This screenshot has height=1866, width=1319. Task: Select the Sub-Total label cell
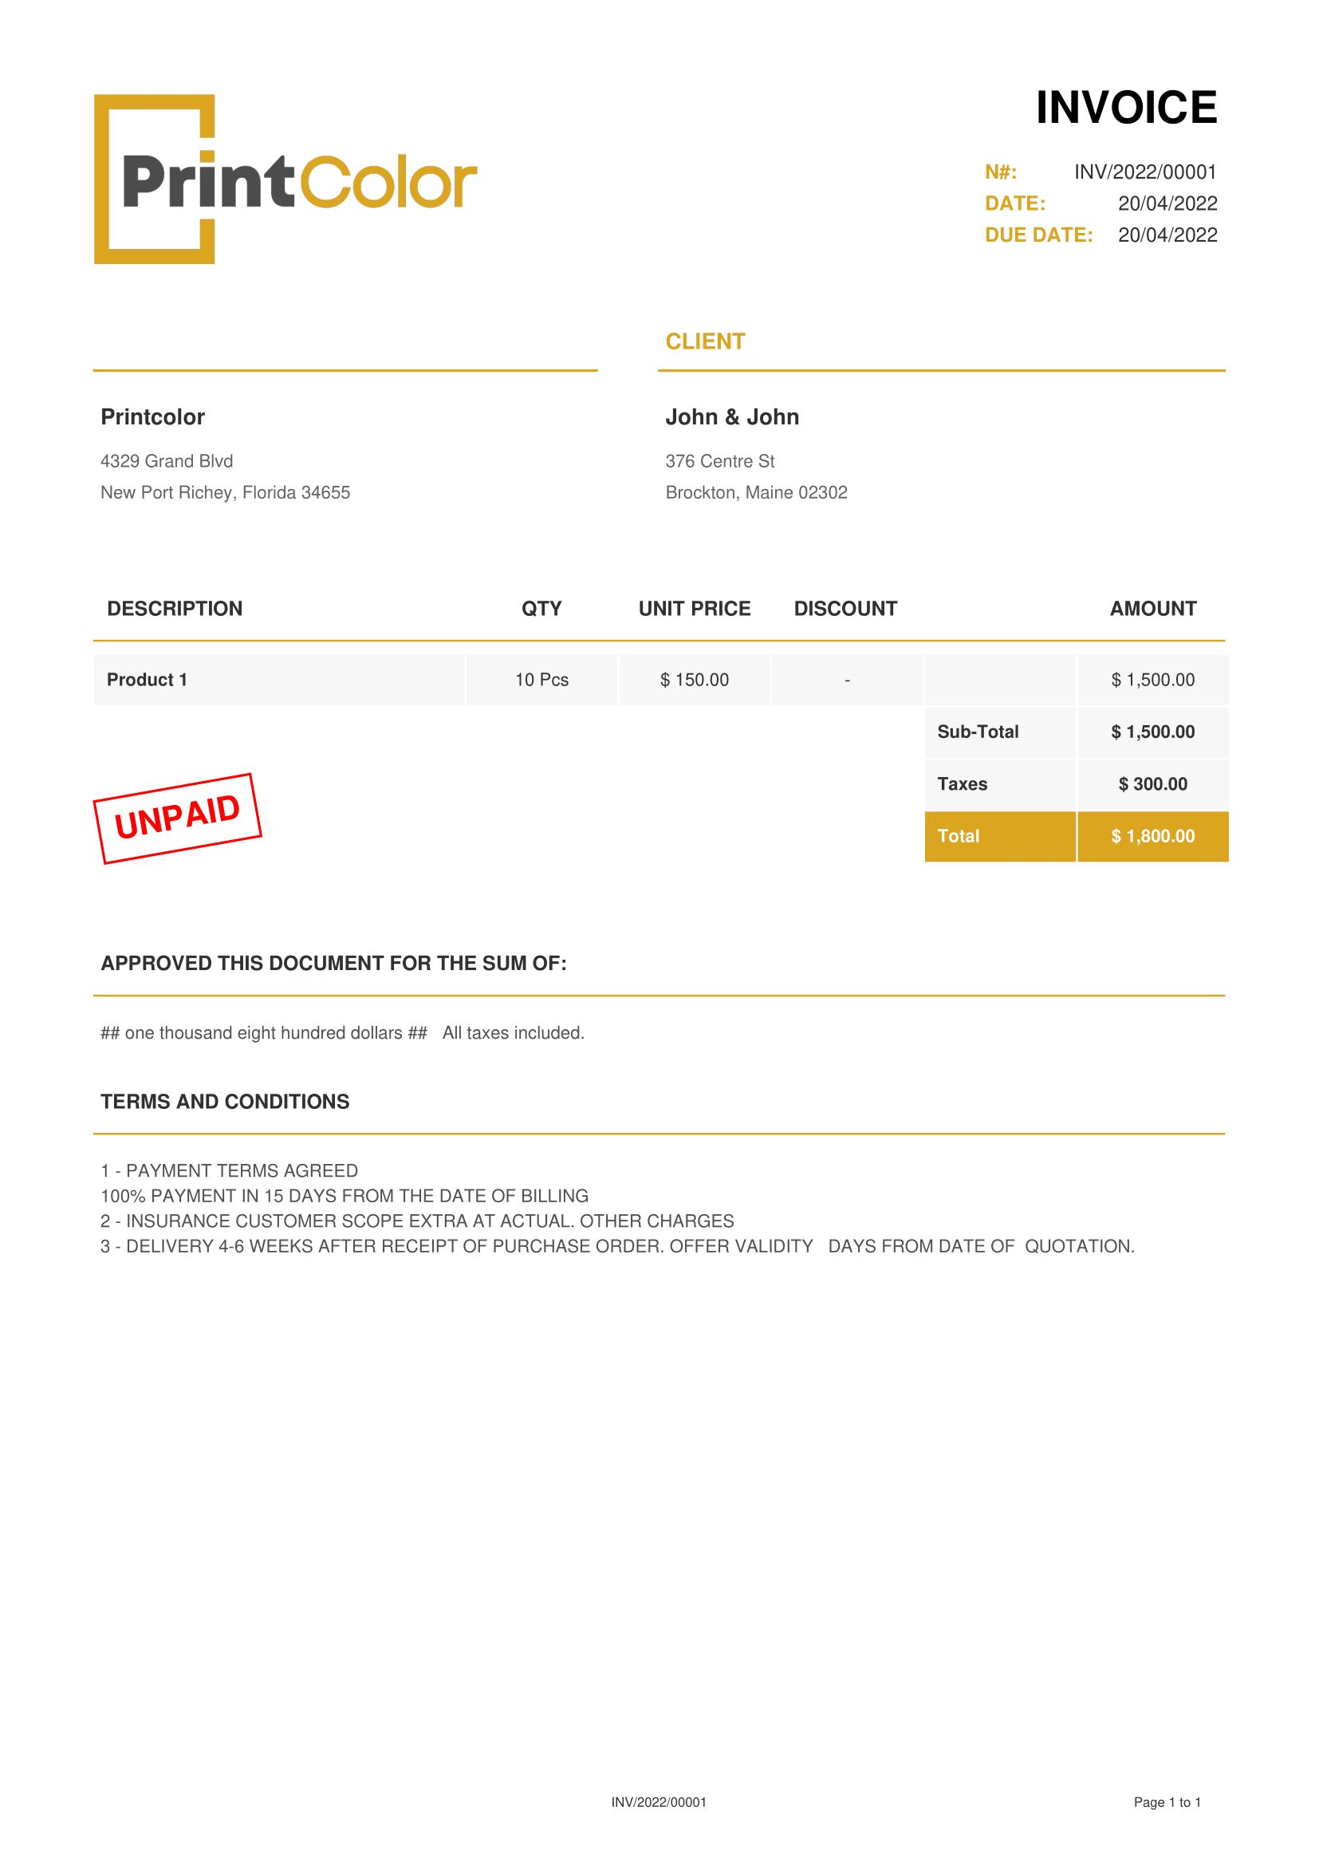pyautogui.click(x=1000, y=732)
